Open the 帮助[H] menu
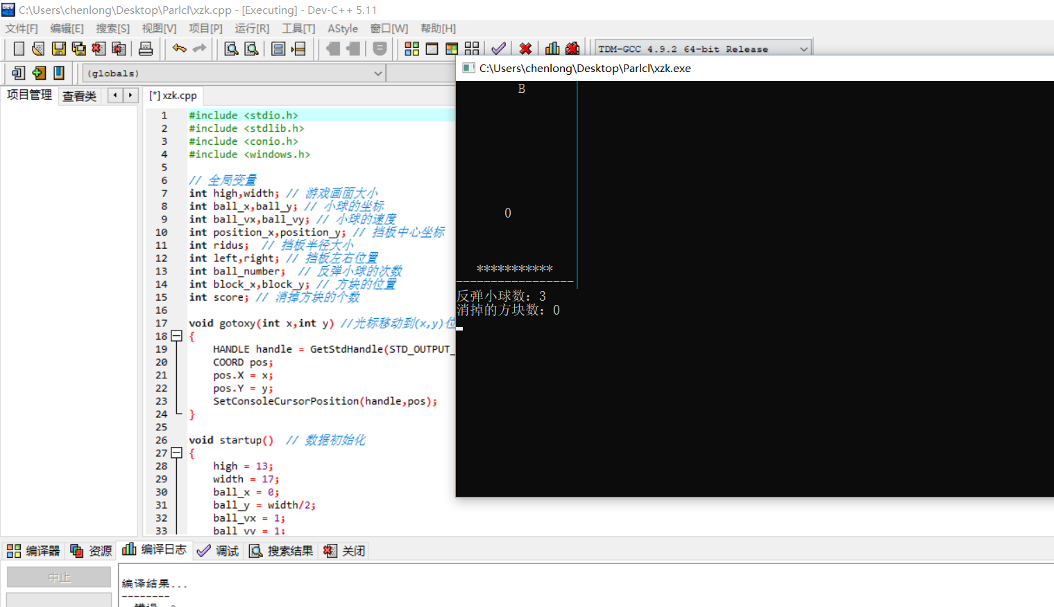The height and width of the screenshot is (607, 1054). click(438, 28)
